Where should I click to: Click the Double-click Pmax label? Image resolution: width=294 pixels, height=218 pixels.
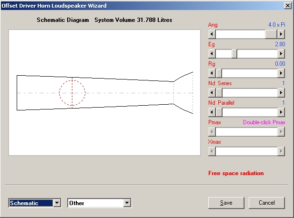(x=264, y=122)
